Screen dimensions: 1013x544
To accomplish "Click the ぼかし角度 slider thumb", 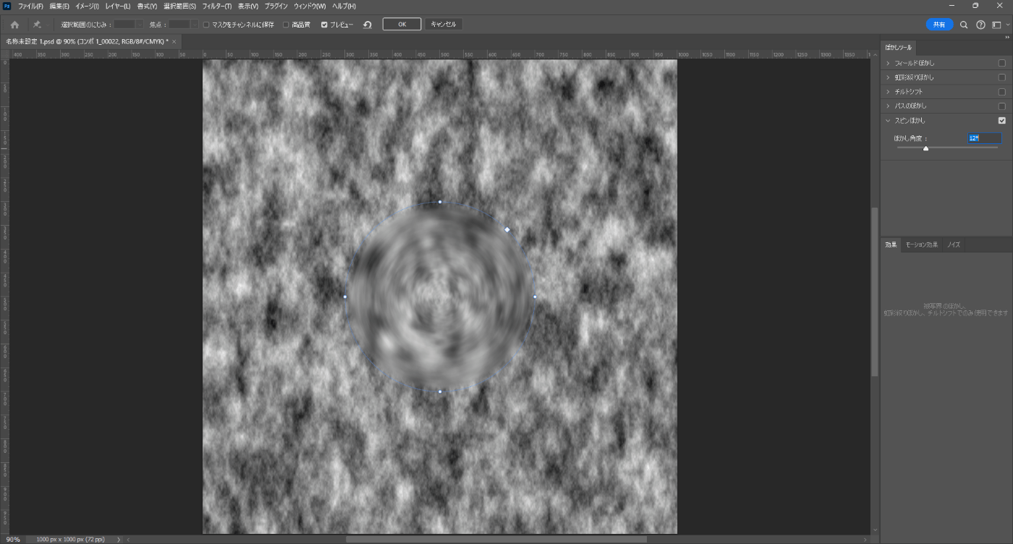I will (925, 148).
